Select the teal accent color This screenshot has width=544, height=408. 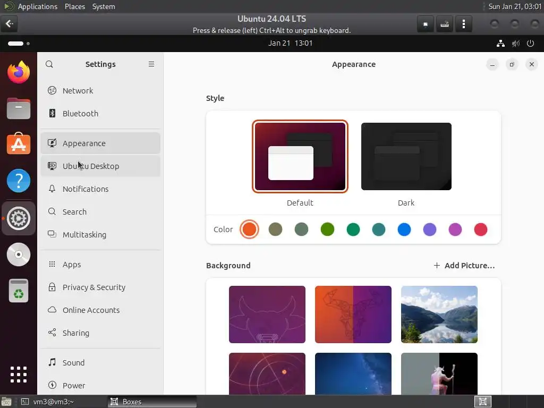click(x=379, y=229)
